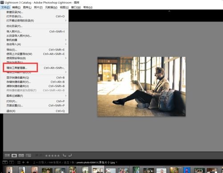Viewport: 223px width, 173px height.
Task: Choose 显示快捷收藏夹(Q) menu entry
Action: 34,78
